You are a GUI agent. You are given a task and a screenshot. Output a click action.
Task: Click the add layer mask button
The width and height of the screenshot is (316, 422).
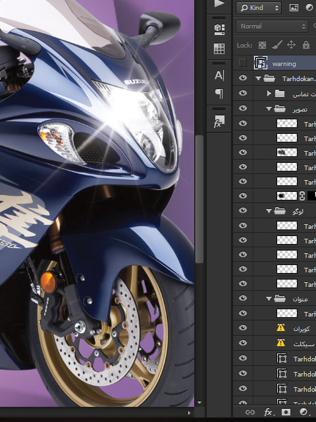(x=286, y=412)
